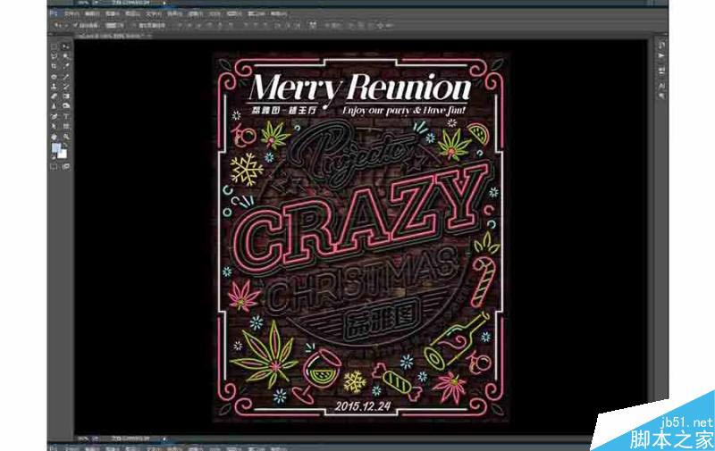Select the Rectangular Marquee tool

55,46
